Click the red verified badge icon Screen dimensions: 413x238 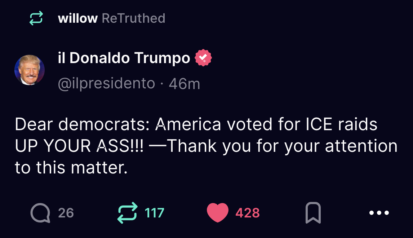203,58
